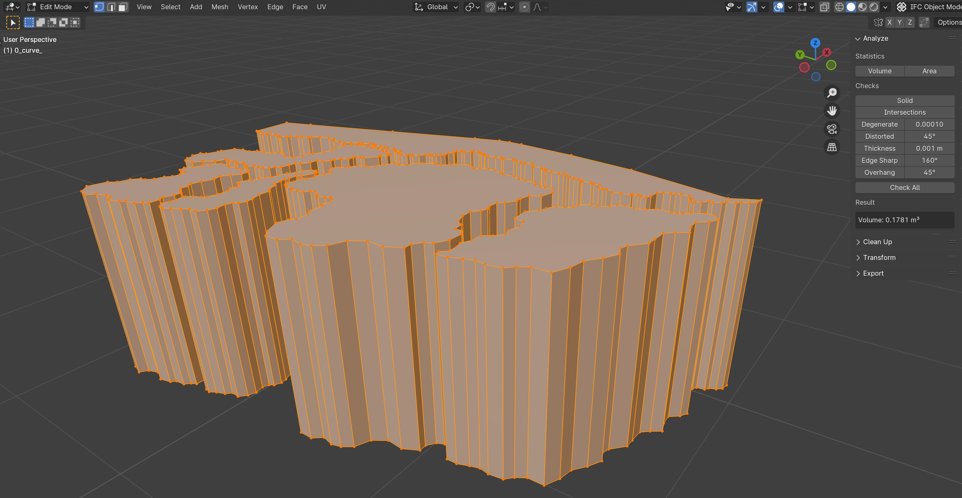Toggle X-ray view

click(824, 7)
